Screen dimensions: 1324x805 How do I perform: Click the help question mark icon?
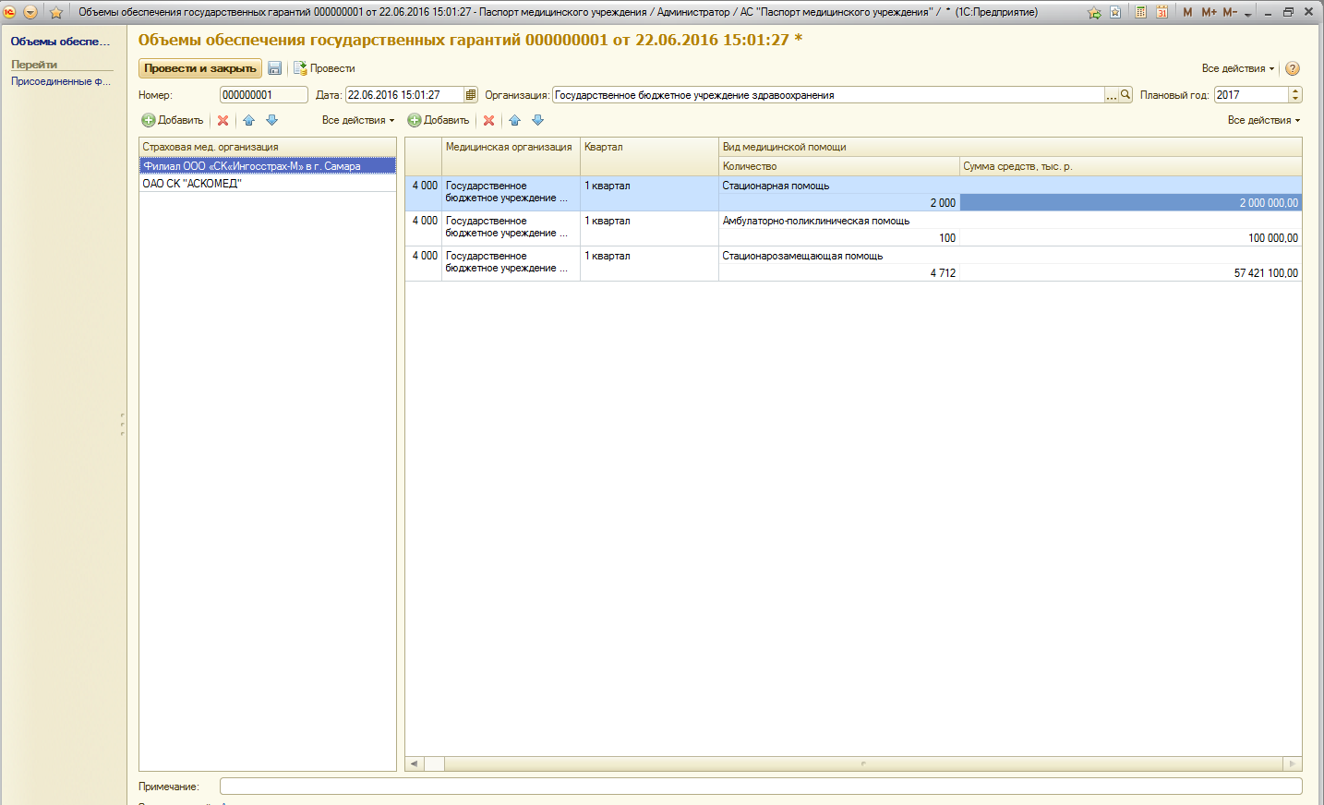point(1293,68)
